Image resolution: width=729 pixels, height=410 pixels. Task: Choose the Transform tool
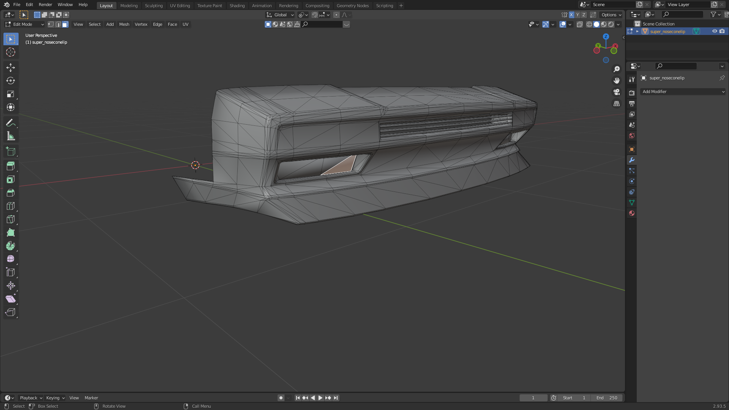coord(11,108)
